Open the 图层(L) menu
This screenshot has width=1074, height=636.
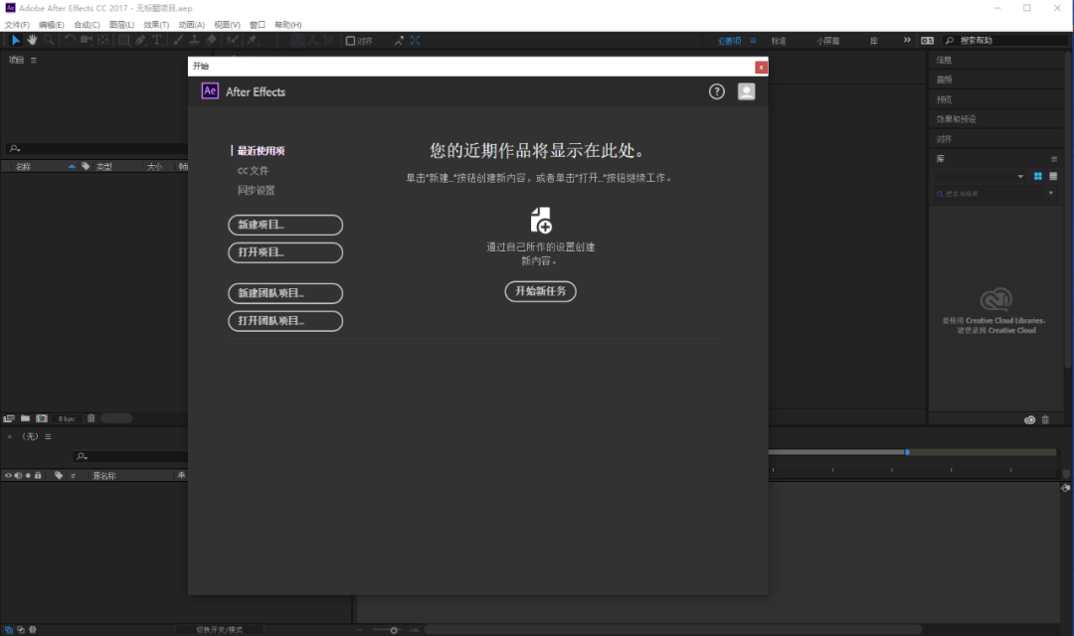122,25
